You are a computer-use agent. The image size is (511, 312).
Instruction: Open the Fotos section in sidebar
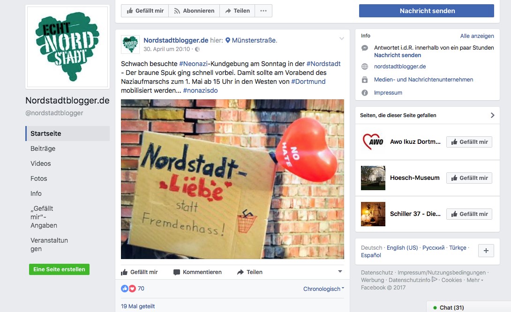[39, 178]
